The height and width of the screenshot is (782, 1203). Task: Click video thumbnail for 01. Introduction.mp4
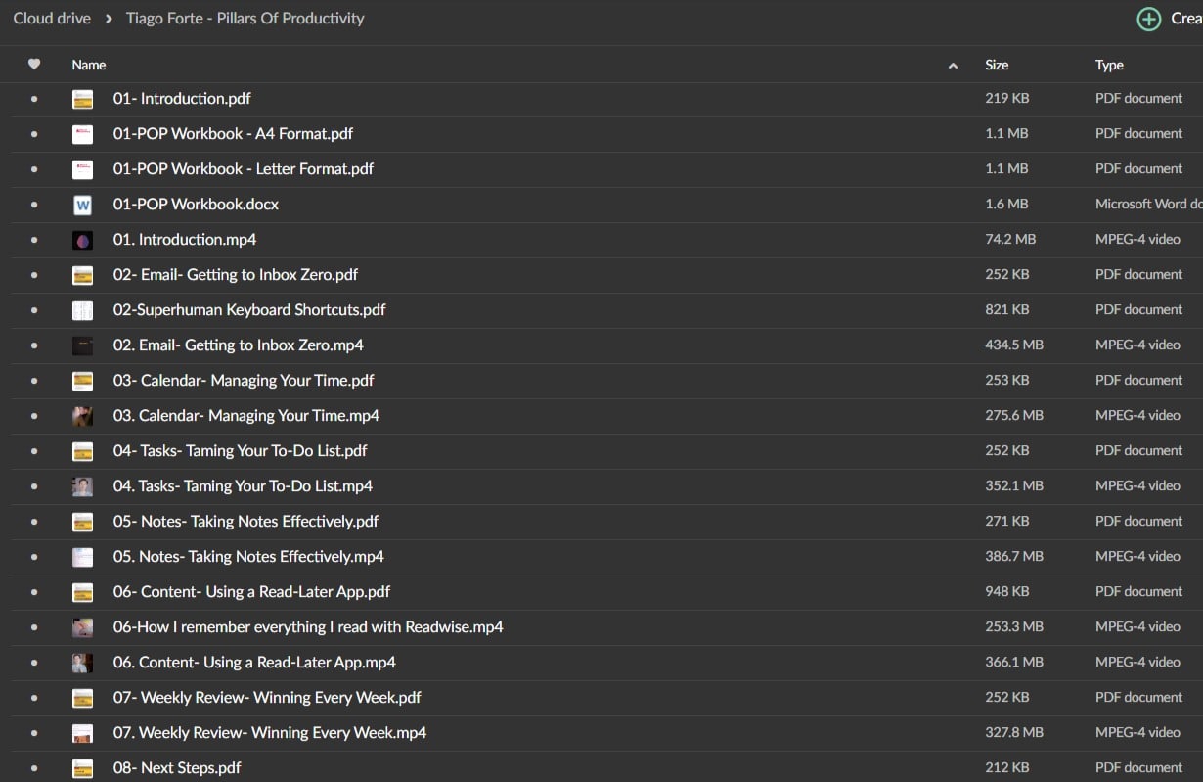(82, 240)
